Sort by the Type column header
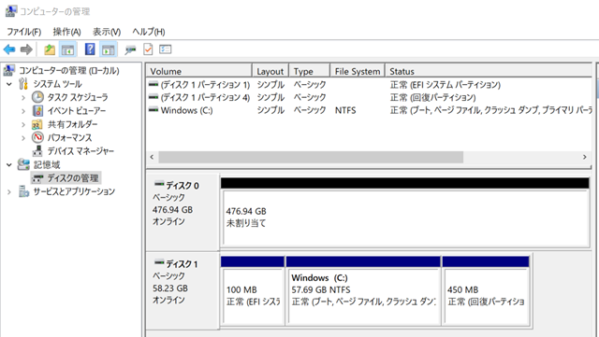The image size is (599, 337). [309, 71]
